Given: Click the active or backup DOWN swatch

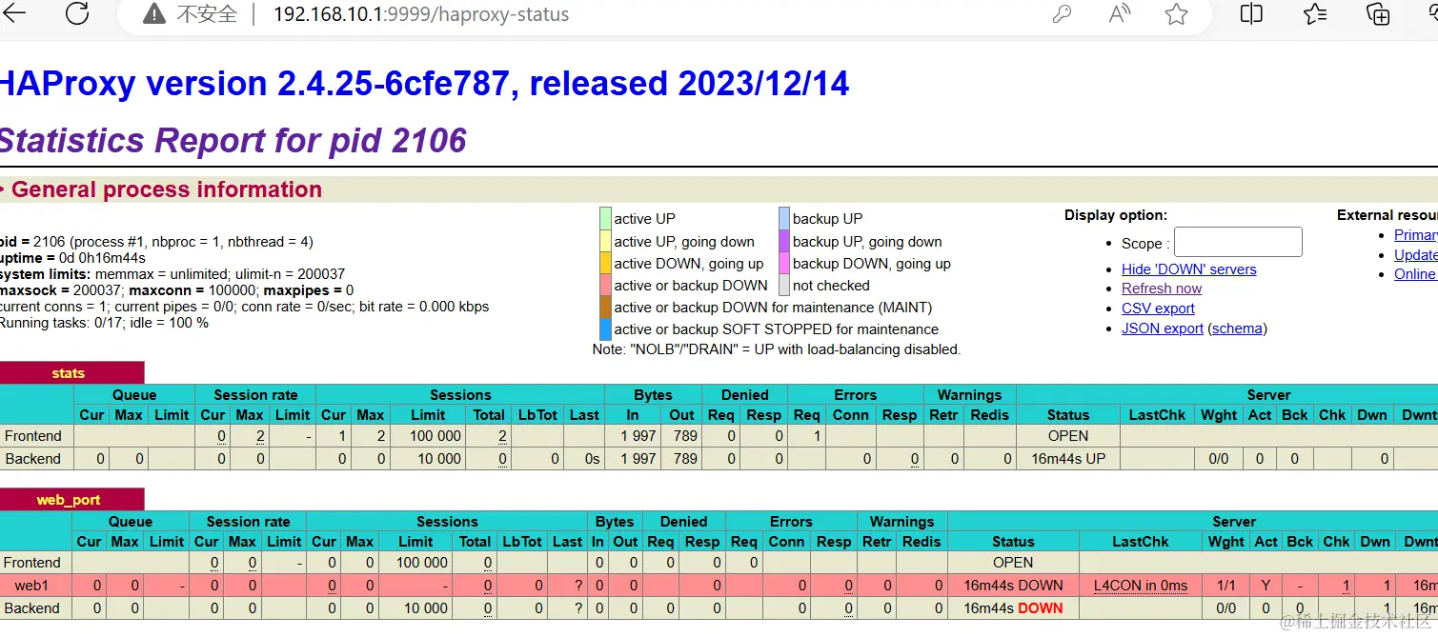Looking at the screenshot, I should [605, 285].
